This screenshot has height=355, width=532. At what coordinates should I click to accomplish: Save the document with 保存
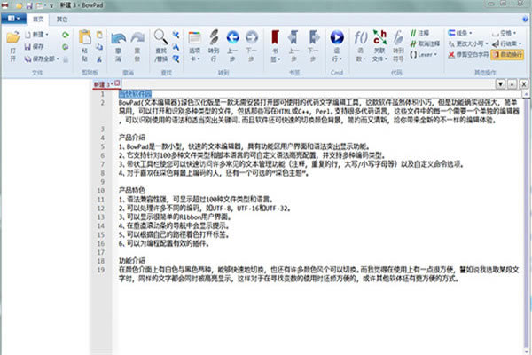(x=34, y=46)
